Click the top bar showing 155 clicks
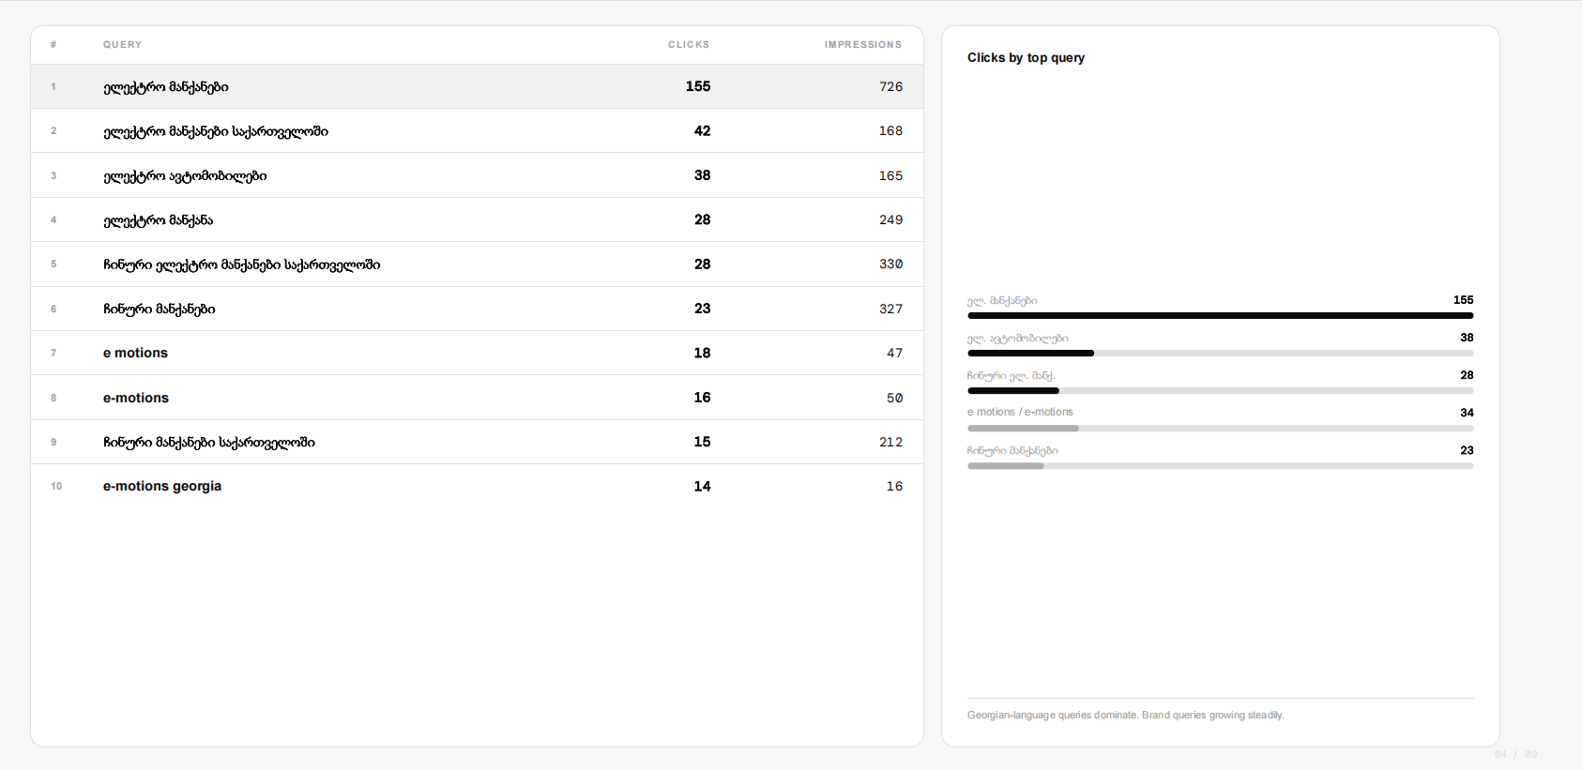This screenshot has height=770, width=1582. (x=1220, y=316)
